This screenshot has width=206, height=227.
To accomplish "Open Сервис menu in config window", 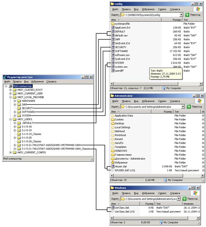I will point(162,9).
